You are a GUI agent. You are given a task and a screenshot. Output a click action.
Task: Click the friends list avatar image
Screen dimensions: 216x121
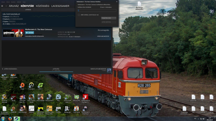coord(109,70)
